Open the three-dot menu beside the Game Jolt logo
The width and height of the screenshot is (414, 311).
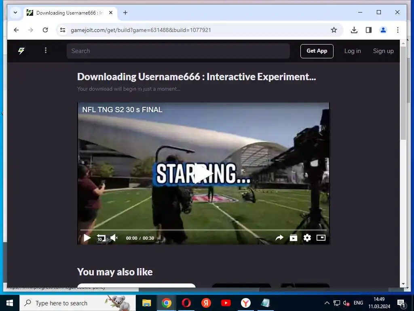point(46,50)
